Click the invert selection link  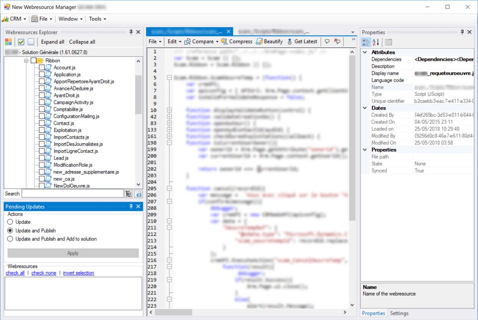coord(78,273)
